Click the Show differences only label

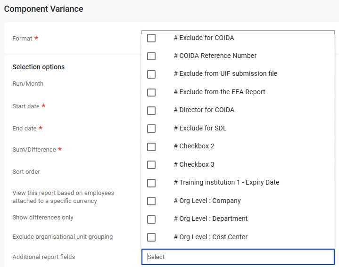tap(42, 218)
